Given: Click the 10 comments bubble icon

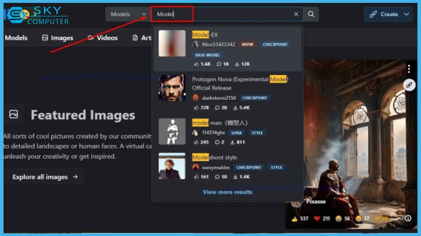Looking at the screenshot, I should click(x=217, y=177).
